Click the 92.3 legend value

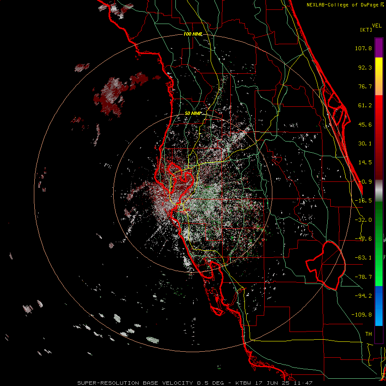pos(365,67)
